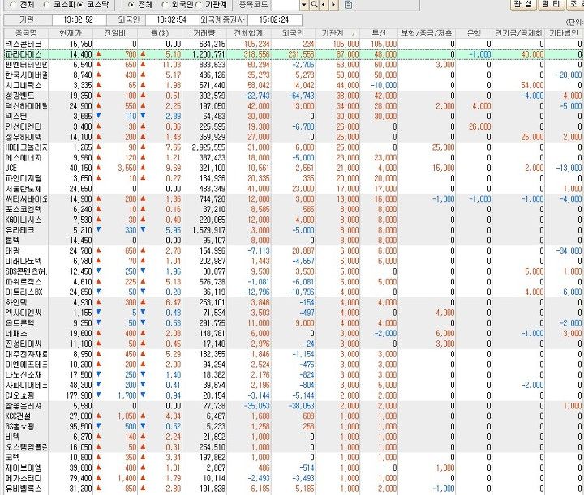
Task: Select the 코스피 market radio button
Action: [46, 5]
